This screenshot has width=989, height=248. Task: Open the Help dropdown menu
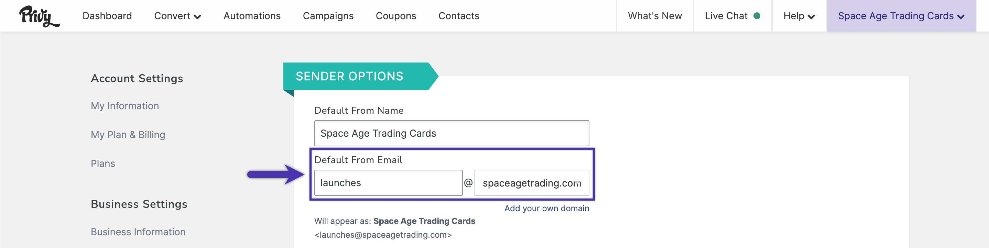pos(799,16)
